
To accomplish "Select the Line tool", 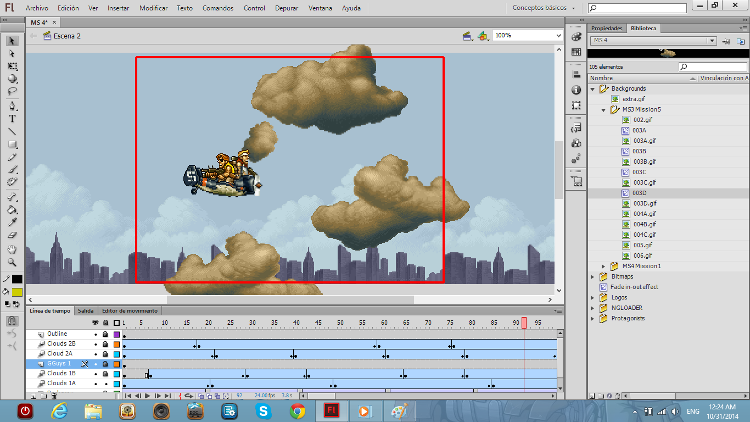I will click(x=12, y=132).
